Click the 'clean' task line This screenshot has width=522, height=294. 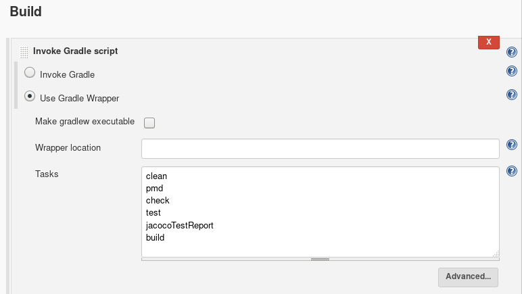pos(156,176)
